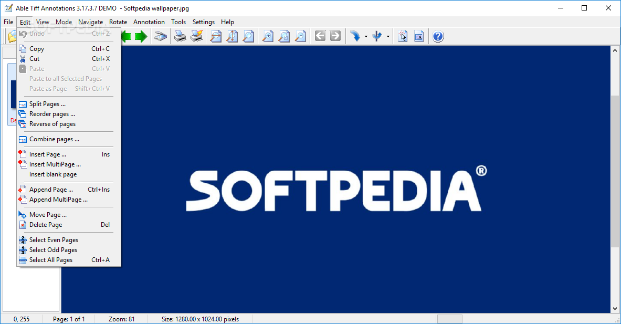Open the Navigate menu
Screen dimensions: 621x324
91,22
